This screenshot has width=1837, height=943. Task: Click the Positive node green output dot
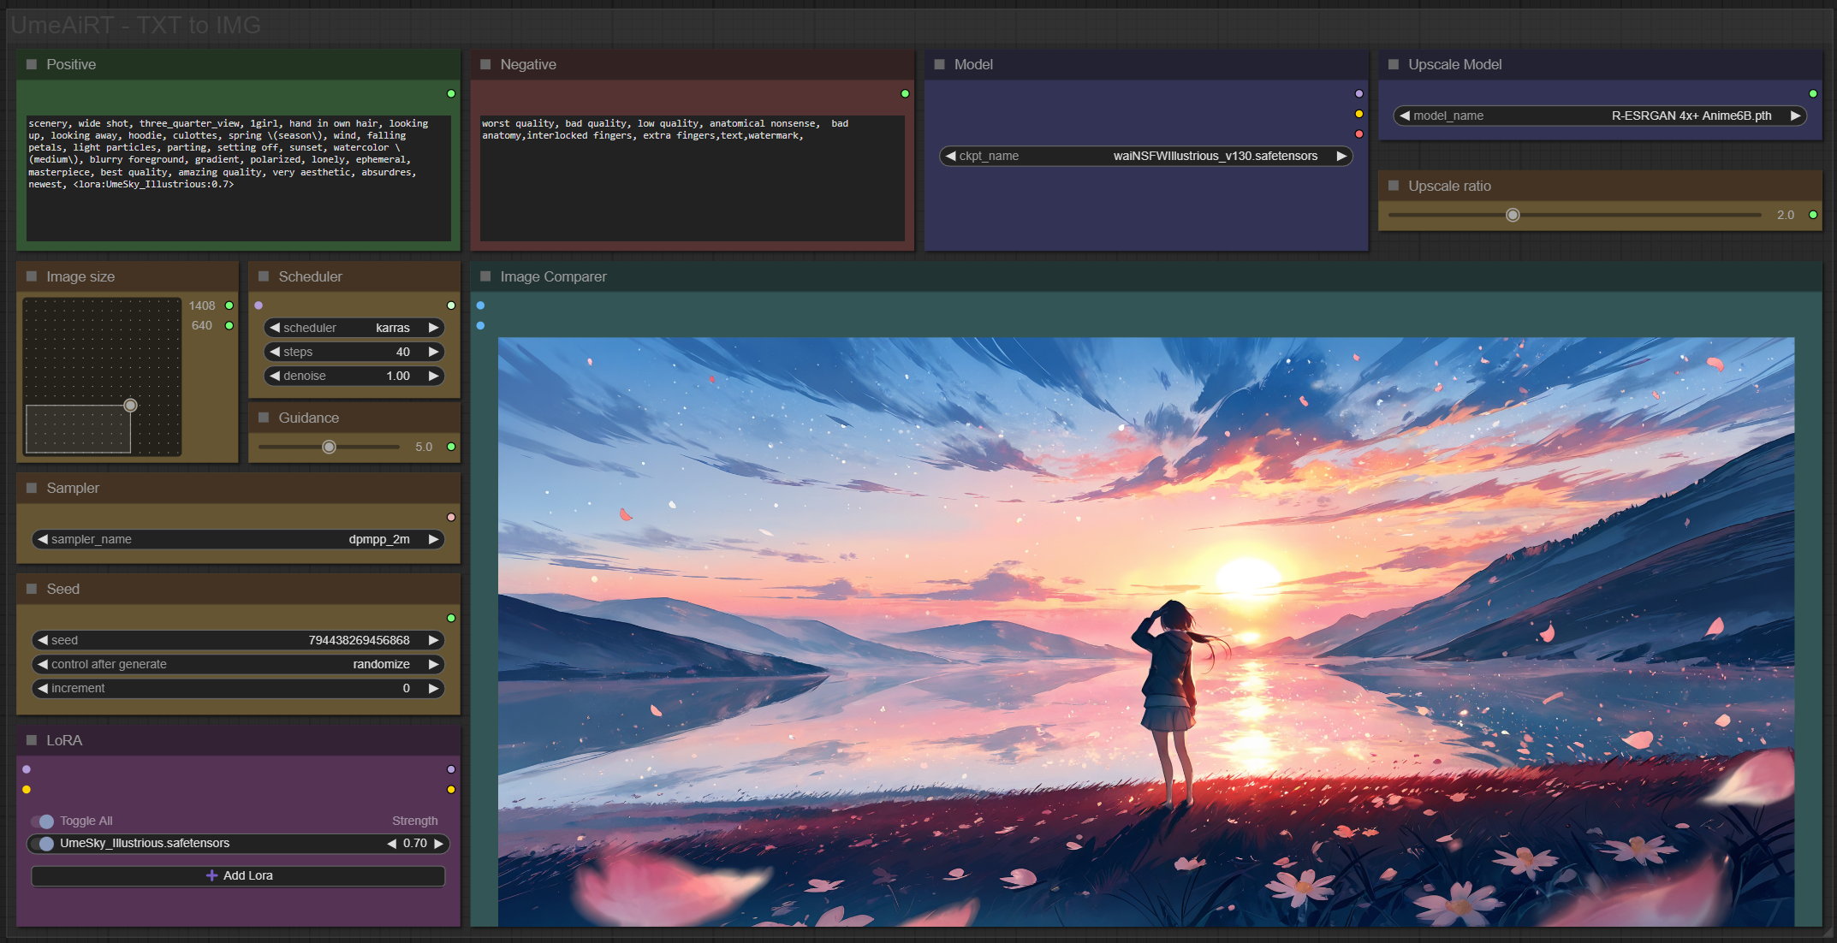(x=451, y=93)
